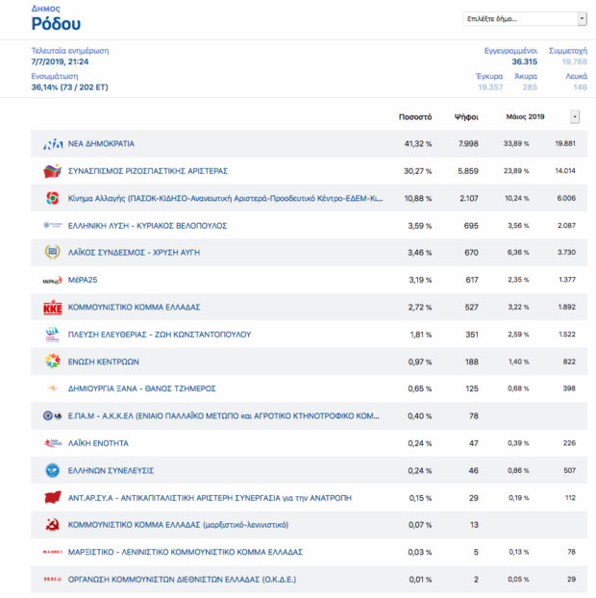The width and height of the screenshot is (596, 598).
Task: Click the Λευκά value 146
Action: tap(580, 87)
